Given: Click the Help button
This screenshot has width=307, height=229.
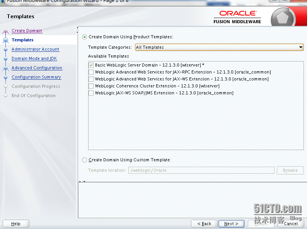Looking at the screenshot, I should [x=16, y=224].
